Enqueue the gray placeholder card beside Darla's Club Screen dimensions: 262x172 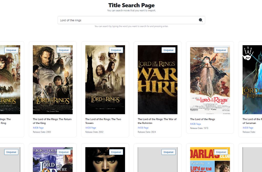point(169,152)
